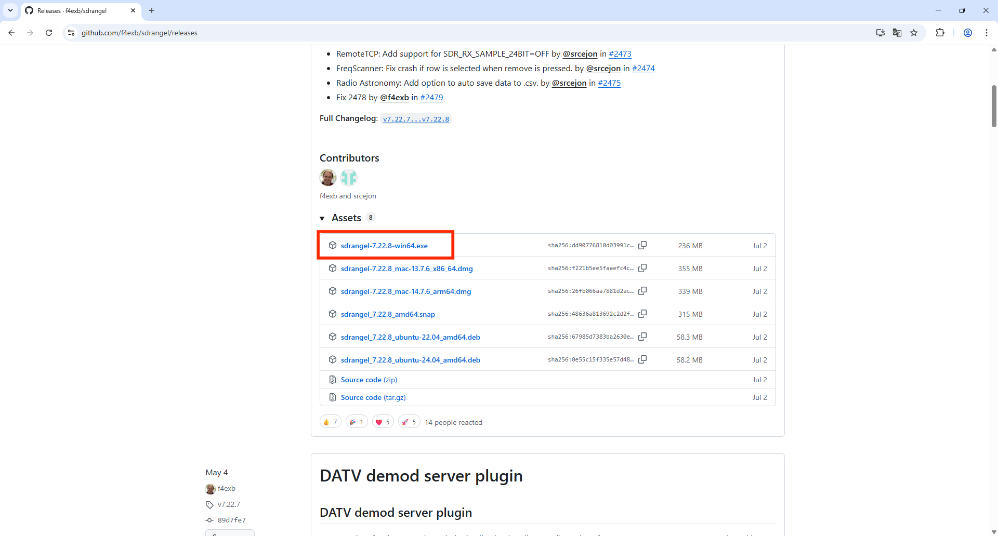Copy SHA256 hash for win64.exe asset
998x536 pixels.
(642, 245)
